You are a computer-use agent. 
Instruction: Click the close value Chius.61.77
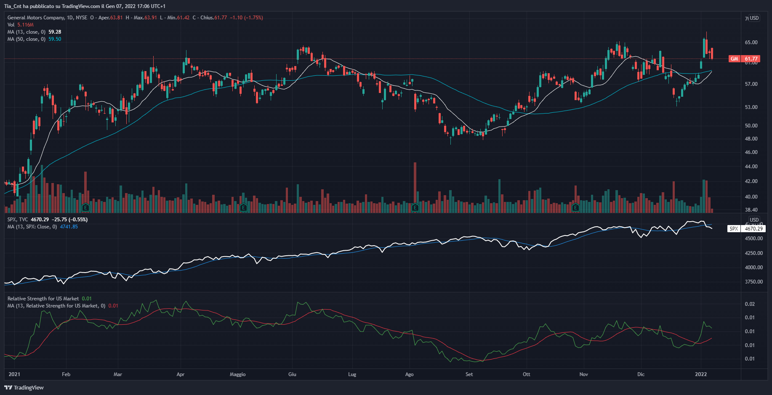point(213,18)
